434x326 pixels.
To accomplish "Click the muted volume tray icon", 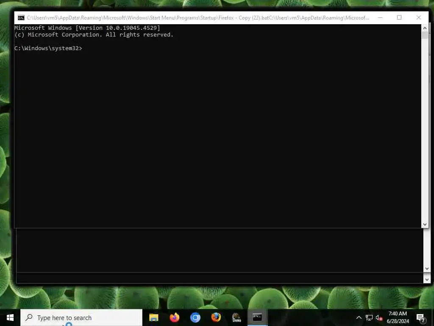I will (x=379, y=318).
